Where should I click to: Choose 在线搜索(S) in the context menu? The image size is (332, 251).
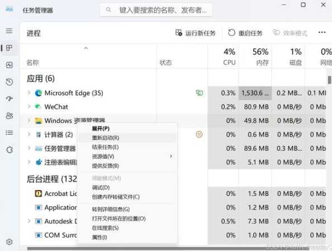pos(127,228)
